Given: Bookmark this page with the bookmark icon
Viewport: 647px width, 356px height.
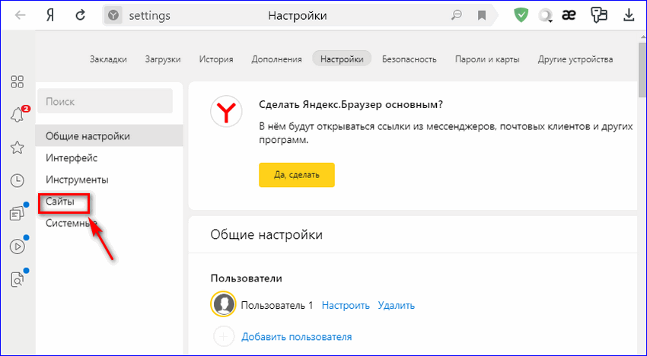Looking at the screenshot, I should point(482,16).
